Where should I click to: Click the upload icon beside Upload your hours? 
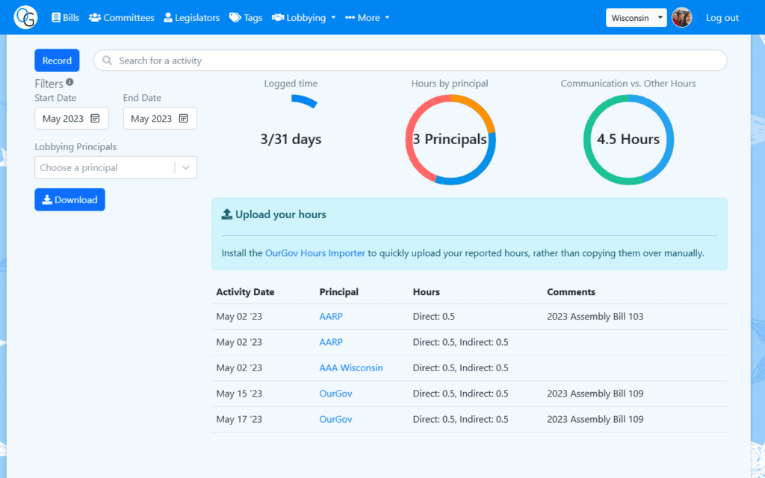coord(227,214)
